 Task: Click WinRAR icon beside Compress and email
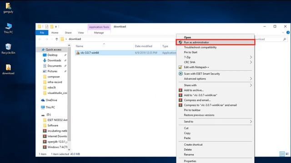click(181, 100)
